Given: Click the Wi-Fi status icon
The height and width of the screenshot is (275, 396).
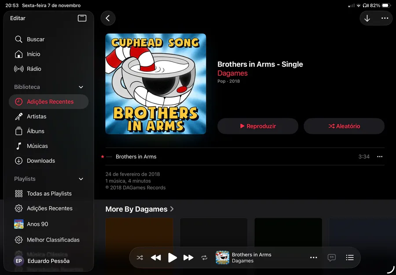Looking at the screenshot, I should click(358, 5).
